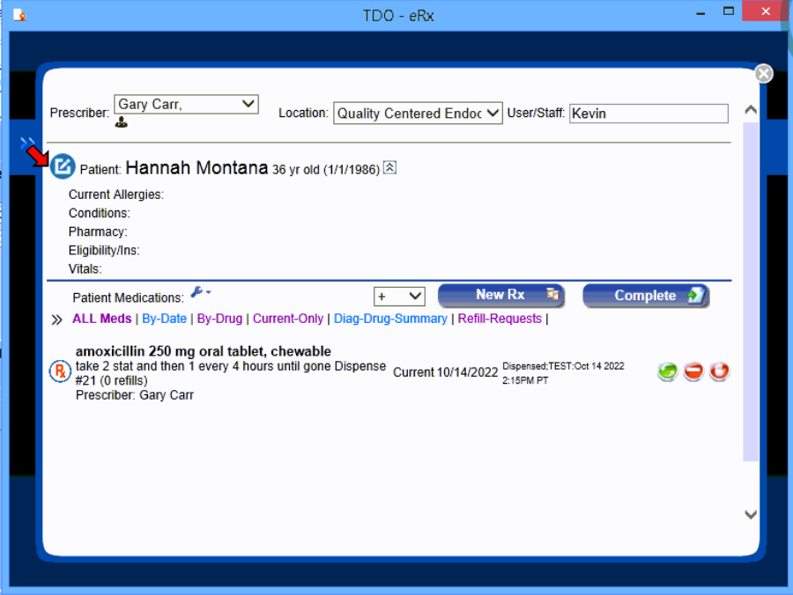
Task: Click the Rx icon next to amoxicillin
Action: pos(60,371)
